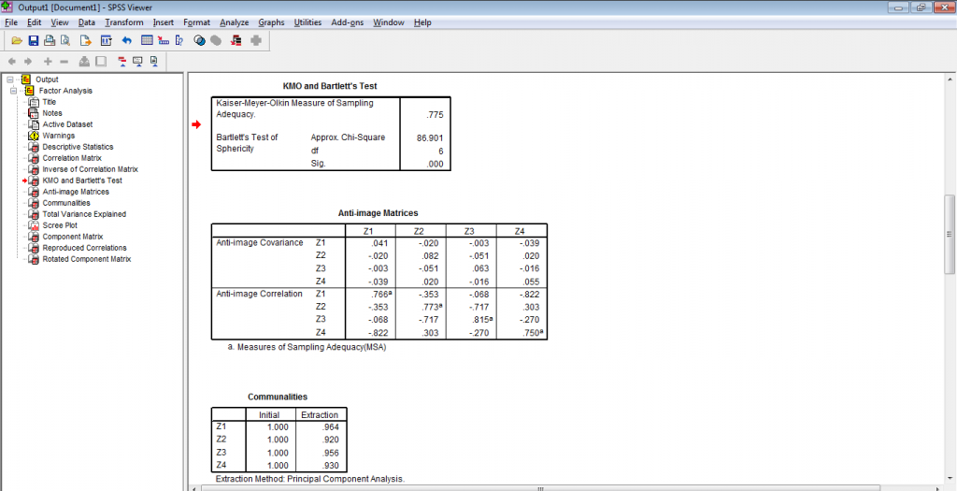Screen dimensions: 957x491
Task: Open Print Preview from the toolbar
Action: 65,40
